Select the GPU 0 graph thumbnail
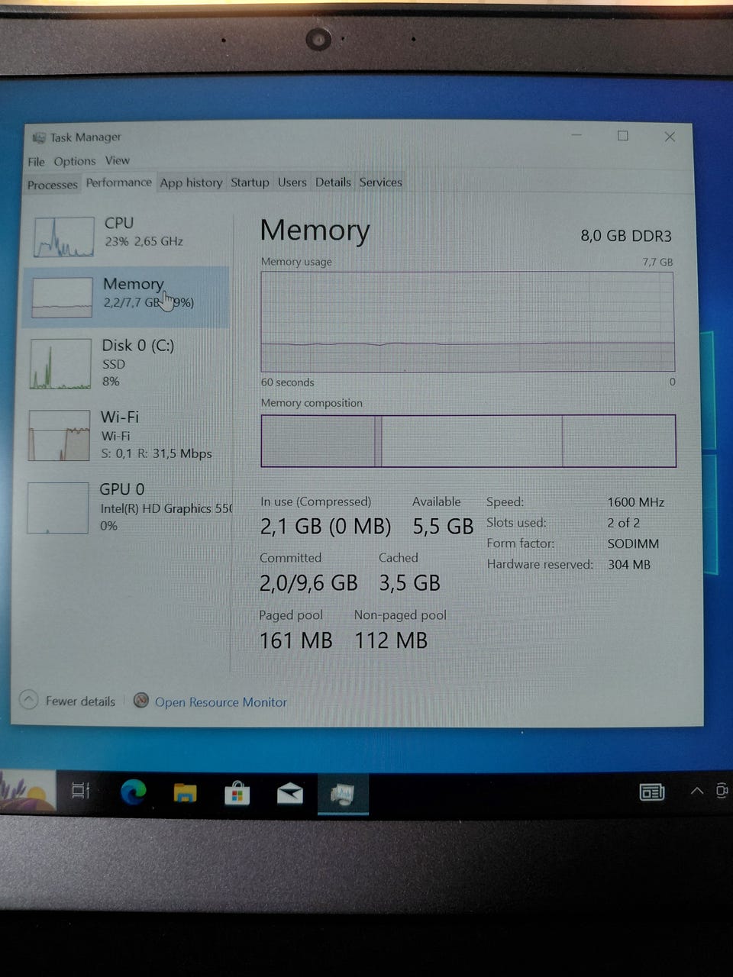 point(57,508)
